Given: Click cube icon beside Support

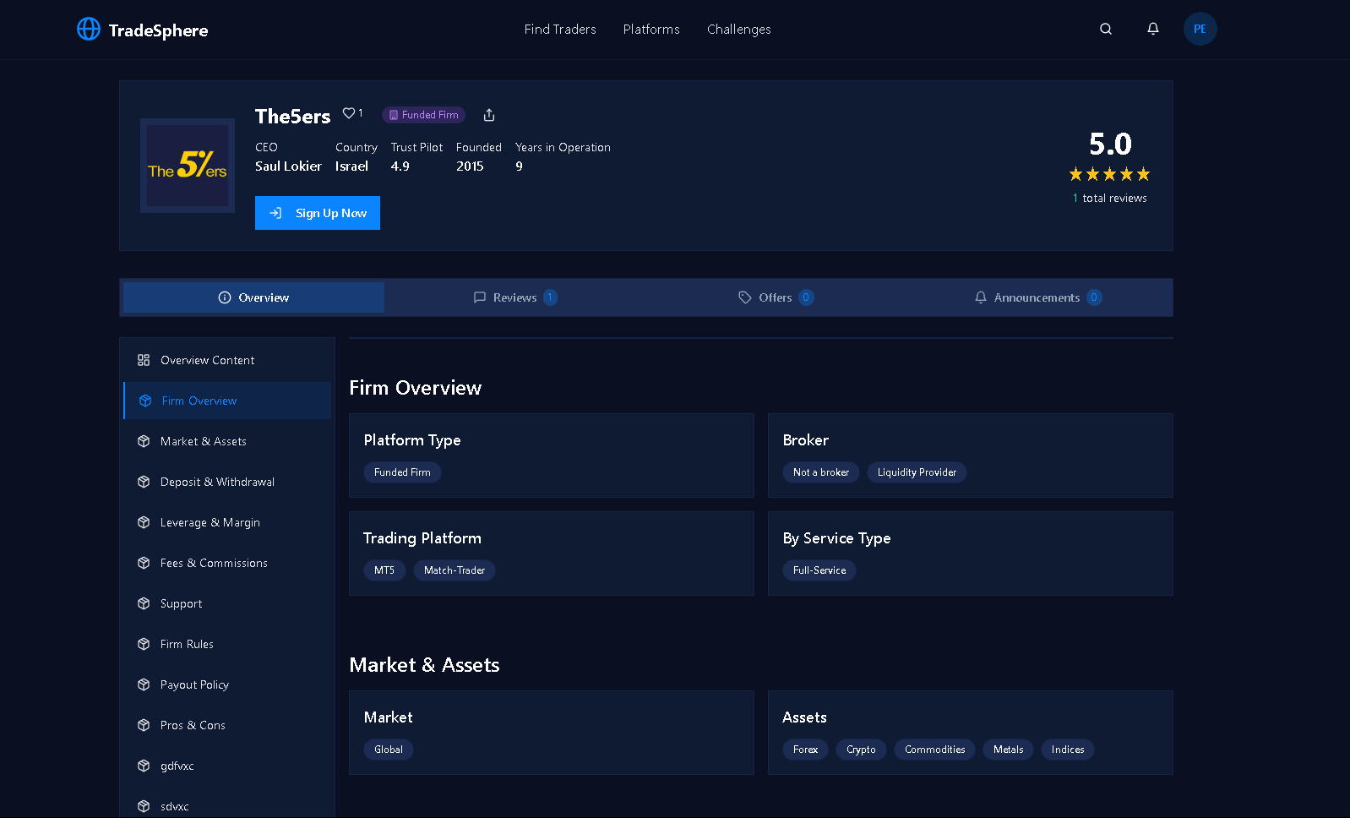Looking at the screenshot, I should click(x=144, y=603).
